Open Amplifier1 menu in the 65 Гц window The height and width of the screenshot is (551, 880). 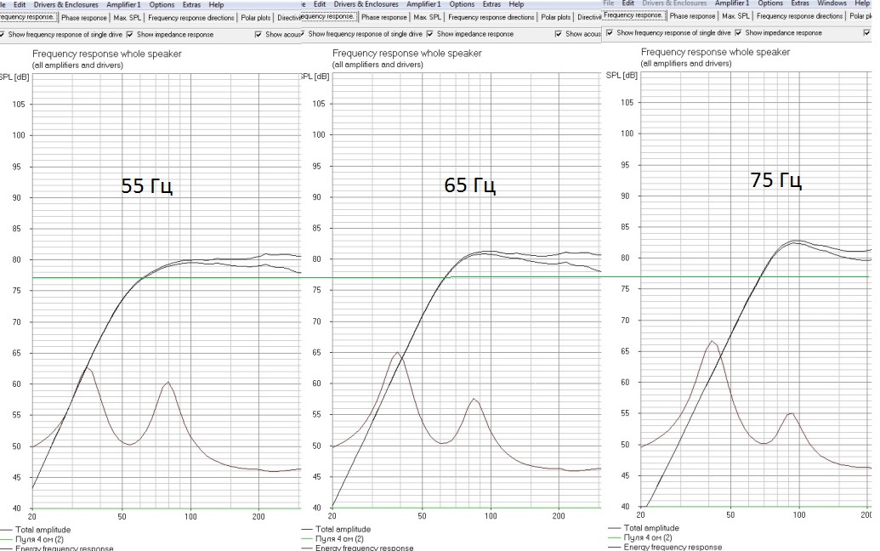pos(423,4)
